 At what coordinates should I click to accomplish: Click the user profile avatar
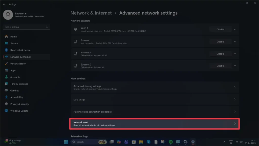click(8, 15)
